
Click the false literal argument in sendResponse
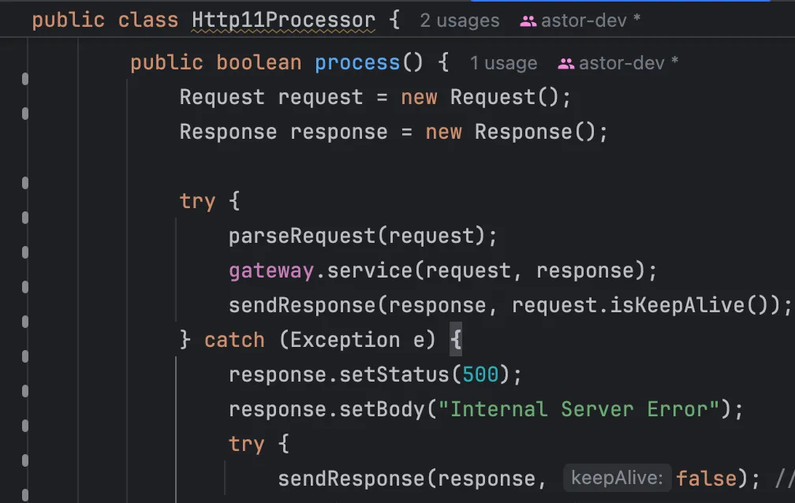pyautogui.click(x=706, y=479)
